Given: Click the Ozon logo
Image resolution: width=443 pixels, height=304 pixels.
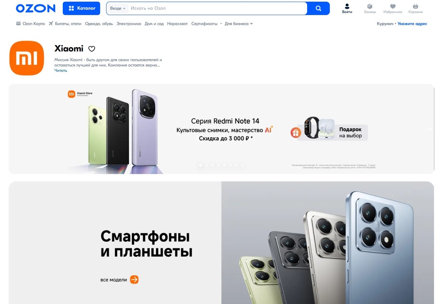Looking at the screenshot, I should pyautogui.click(x=35, y=8).
